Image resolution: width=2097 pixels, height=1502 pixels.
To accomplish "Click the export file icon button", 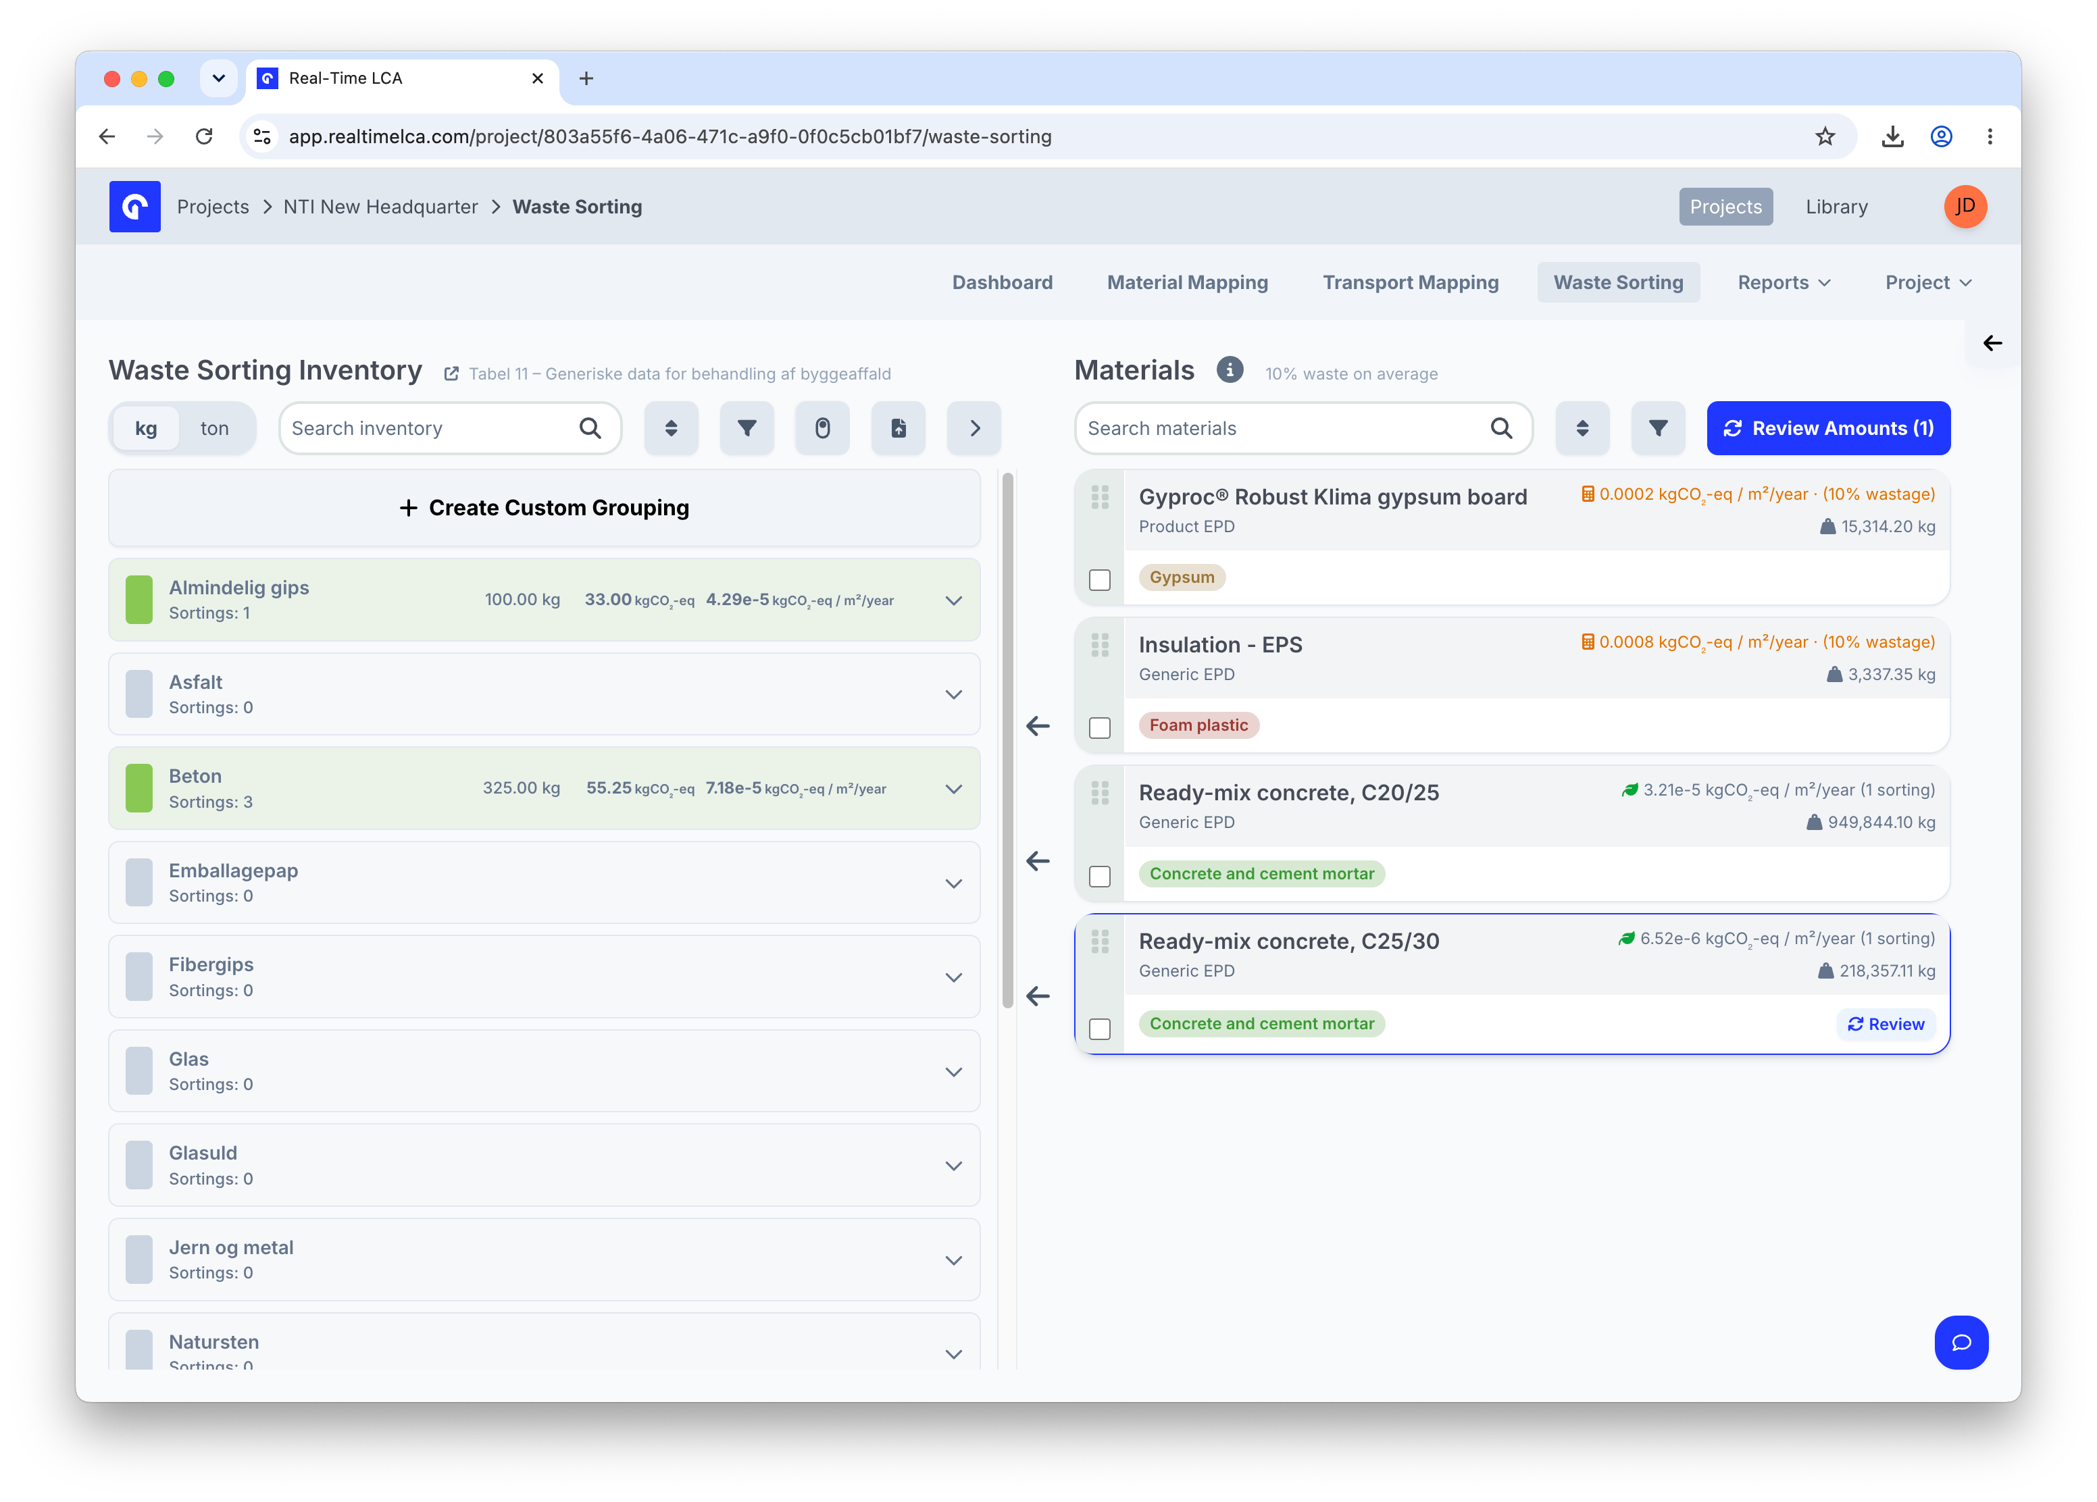I will pyautogui.click(x=898, y=428).
